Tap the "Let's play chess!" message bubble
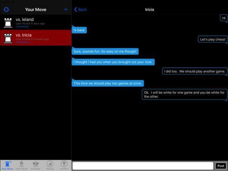The width and height of the screenshot is (228, 171). click(x=213, y=39)
